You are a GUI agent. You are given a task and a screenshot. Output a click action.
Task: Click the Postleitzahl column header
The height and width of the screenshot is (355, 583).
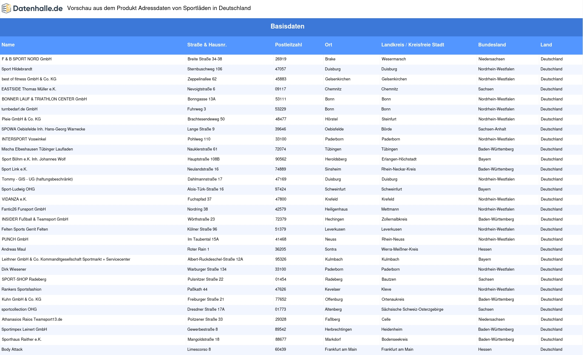point(288,45)
